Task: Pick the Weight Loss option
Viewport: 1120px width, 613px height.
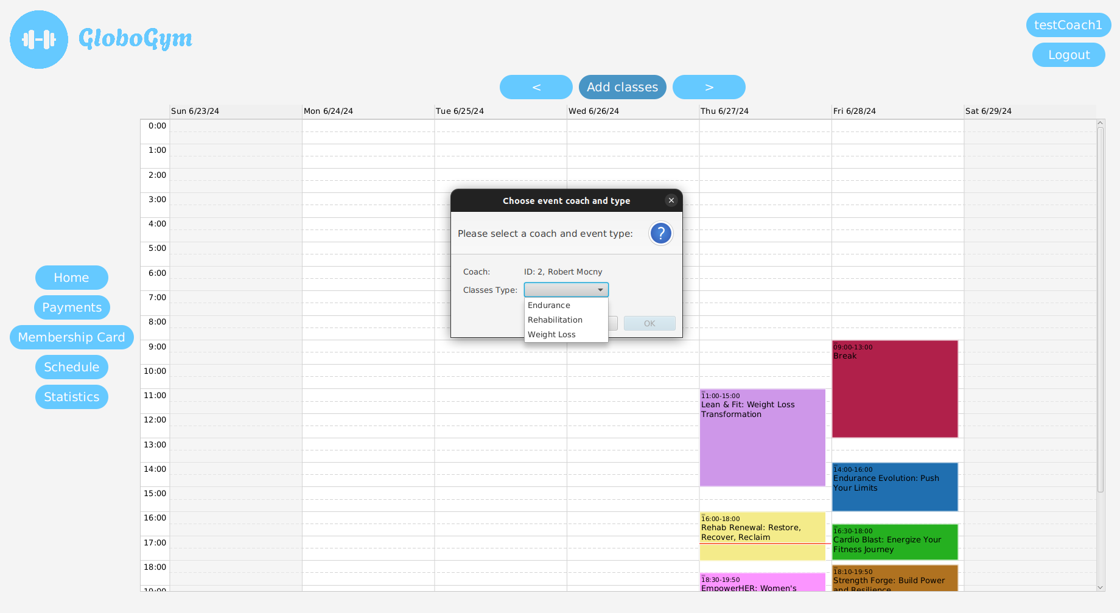Action: pyautogui.click(x=551, y=335)
